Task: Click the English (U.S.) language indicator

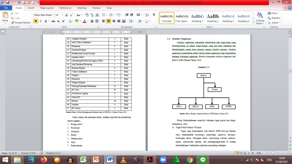Action: pyautogui.click(x=53, y=153)
